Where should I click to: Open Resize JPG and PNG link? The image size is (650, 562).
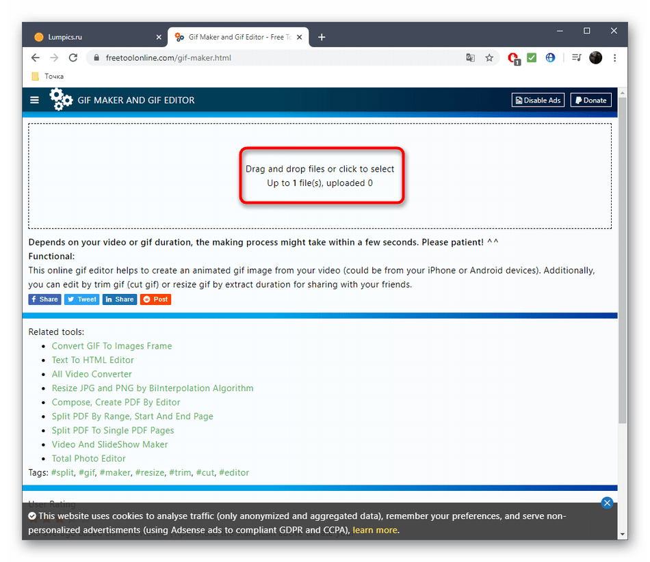[x=153, y=388]
